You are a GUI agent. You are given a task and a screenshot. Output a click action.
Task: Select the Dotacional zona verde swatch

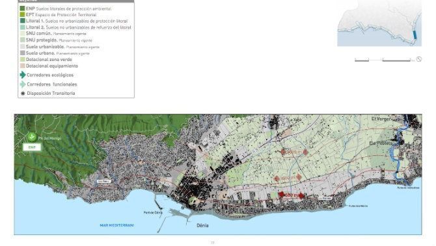(x=23, y=59)
